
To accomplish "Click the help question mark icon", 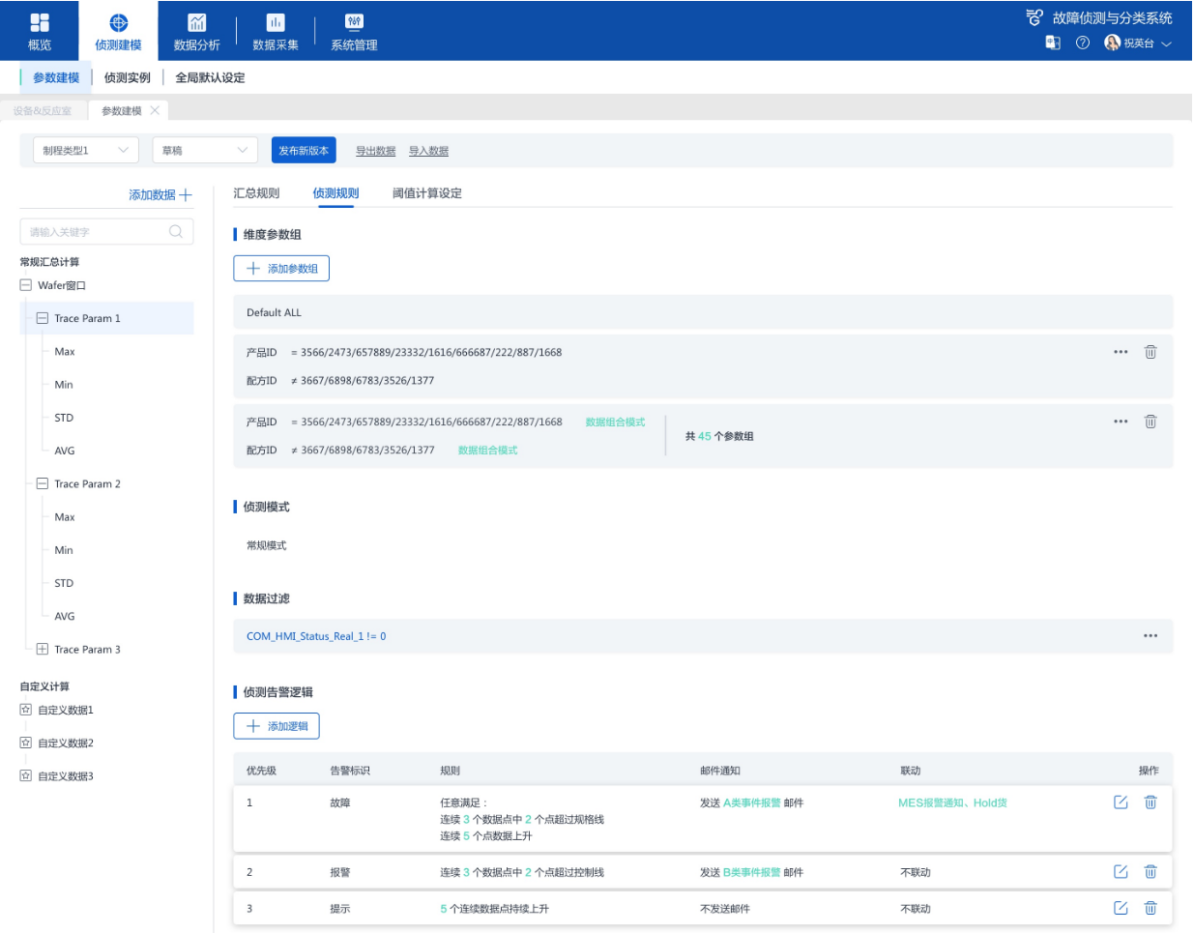I will point(1083,44).
